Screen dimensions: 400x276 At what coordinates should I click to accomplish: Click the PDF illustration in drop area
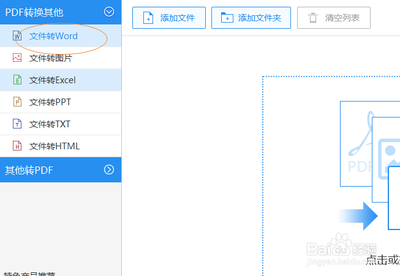[x=356, y=144]
